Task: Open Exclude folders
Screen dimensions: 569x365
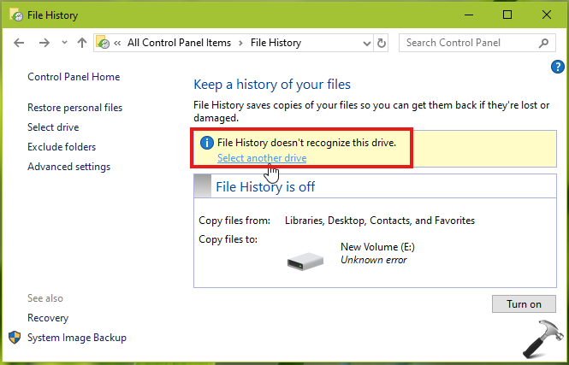Action: tap(62, 147)
